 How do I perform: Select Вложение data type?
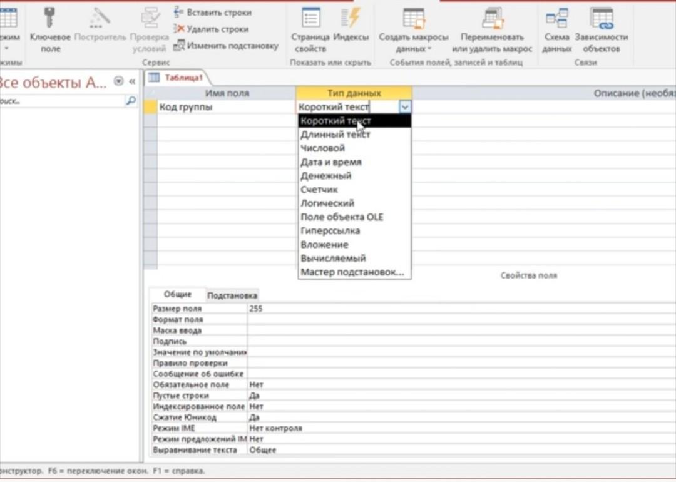[x=354, y=245]
